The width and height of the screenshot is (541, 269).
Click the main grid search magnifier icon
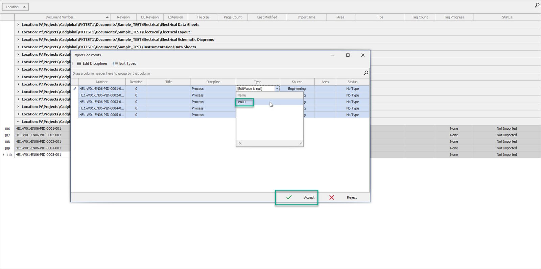[x=537, y=5]
